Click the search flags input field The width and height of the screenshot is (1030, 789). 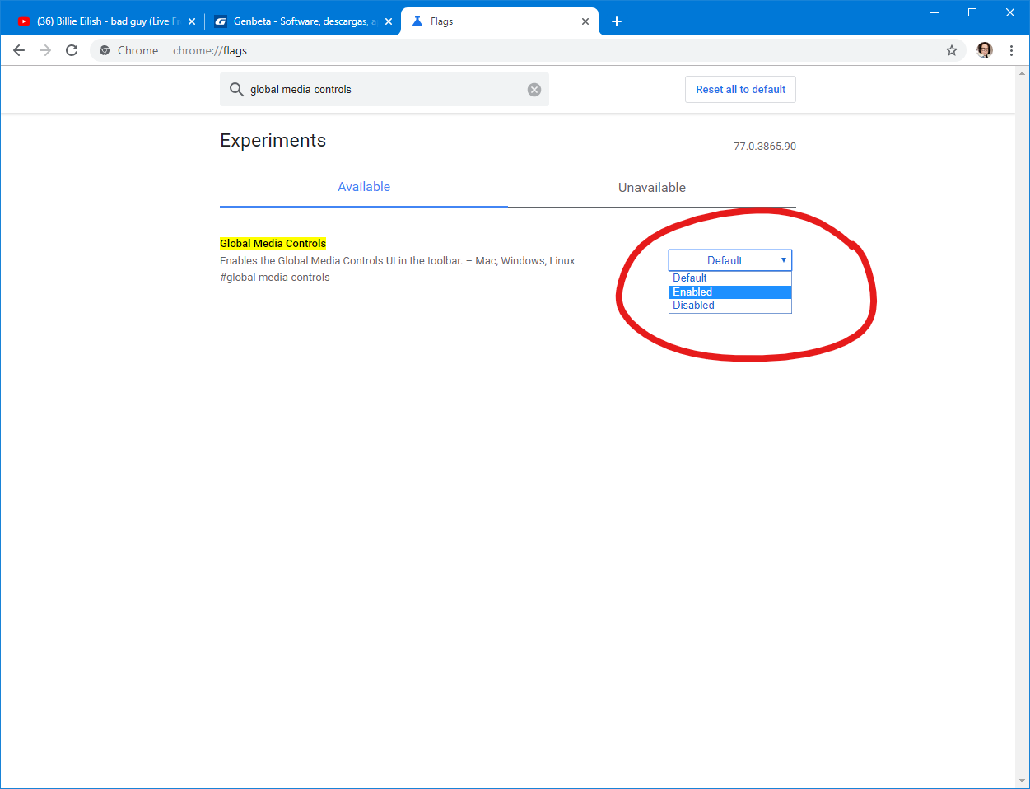pos(371,89)
